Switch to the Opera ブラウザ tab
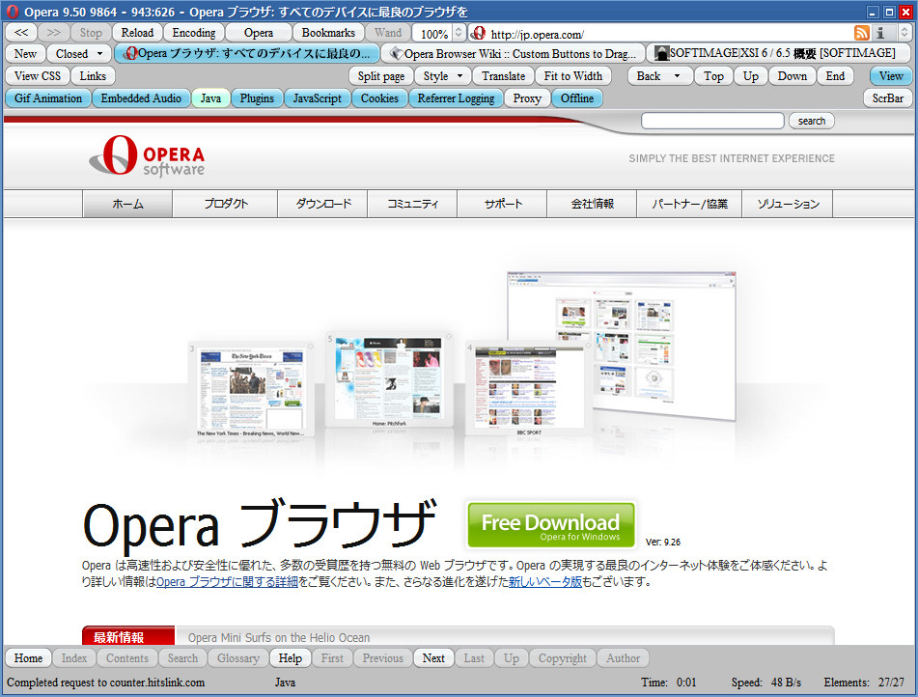This screenshot has height=697, width=918. [247, 54]
